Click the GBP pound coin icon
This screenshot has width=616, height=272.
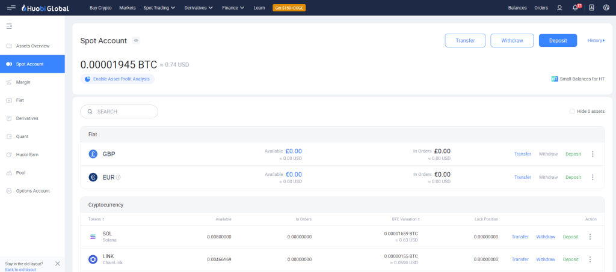click(93, 154)
